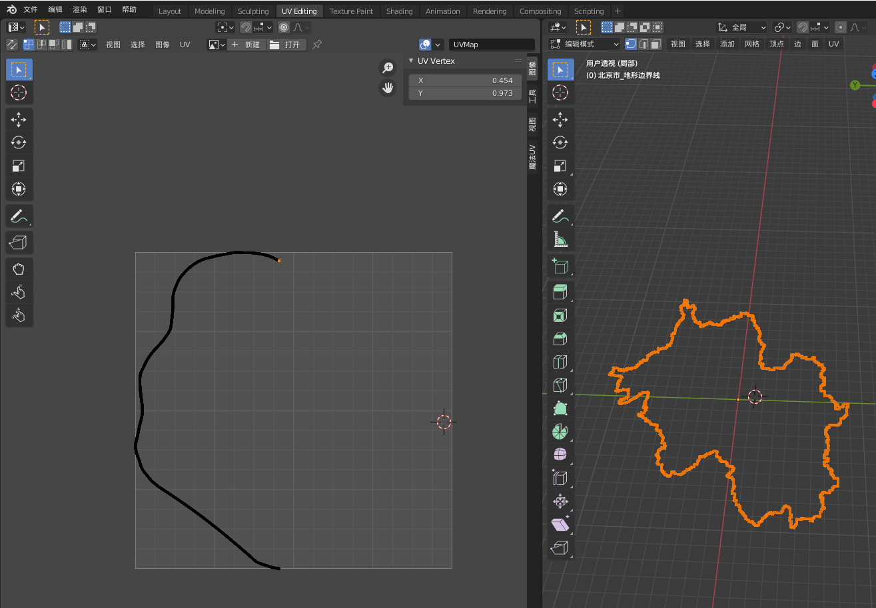The height and width of the screenshot is (608, 876).
Task: Select the Spin tool
Action: (560, 432)
